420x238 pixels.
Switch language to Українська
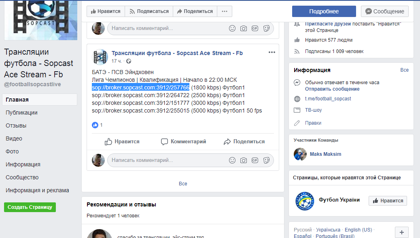(x=328, y=229)
